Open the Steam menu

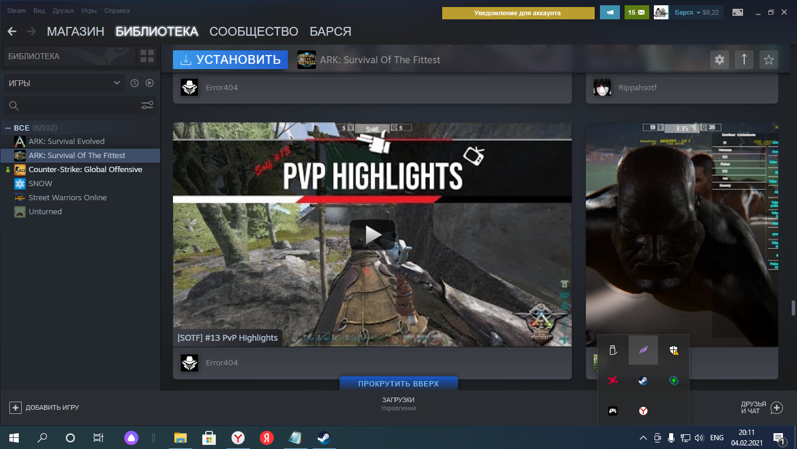point(16,11)
